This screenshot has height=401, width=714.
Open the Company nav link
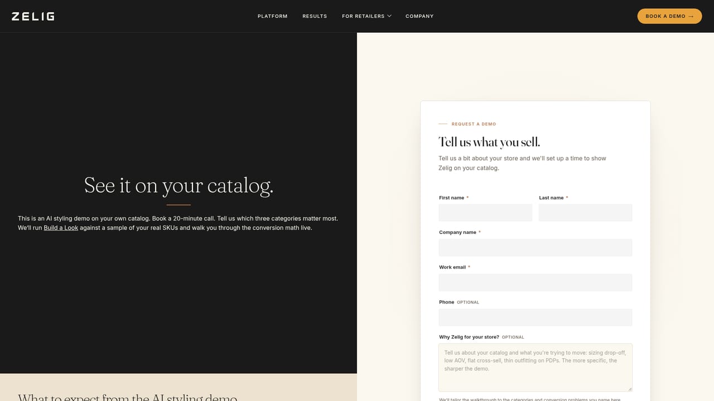click(419, 16)
